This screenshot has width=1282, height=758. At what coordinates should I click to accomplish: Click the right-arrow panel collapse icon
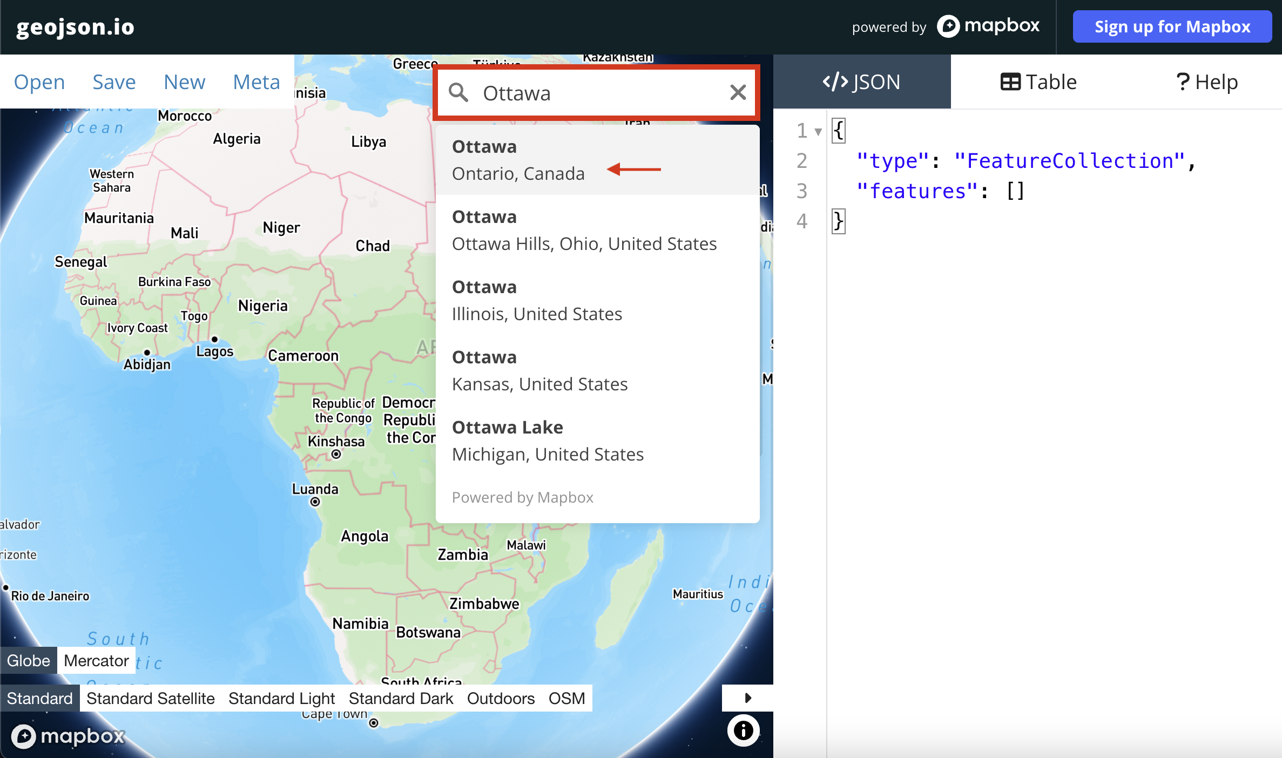(x=747, y=698)
